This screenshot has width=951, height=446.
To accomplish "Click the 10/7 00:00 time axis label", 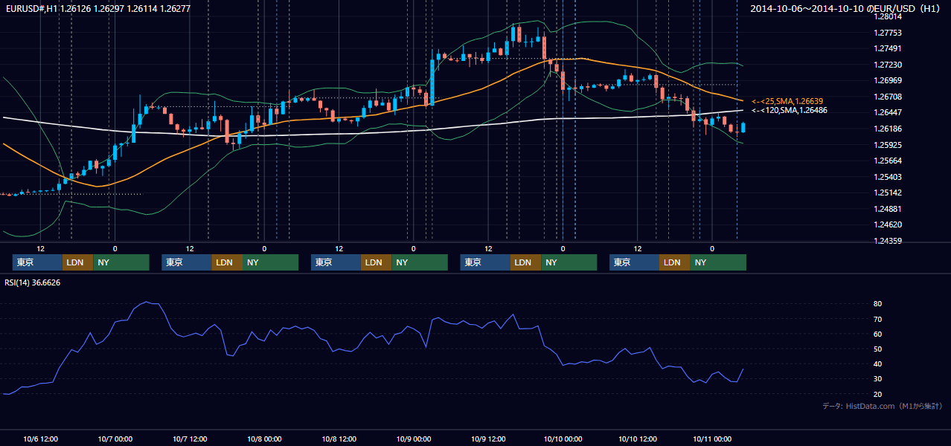I will pyautogui.click(x=115, y=439).
